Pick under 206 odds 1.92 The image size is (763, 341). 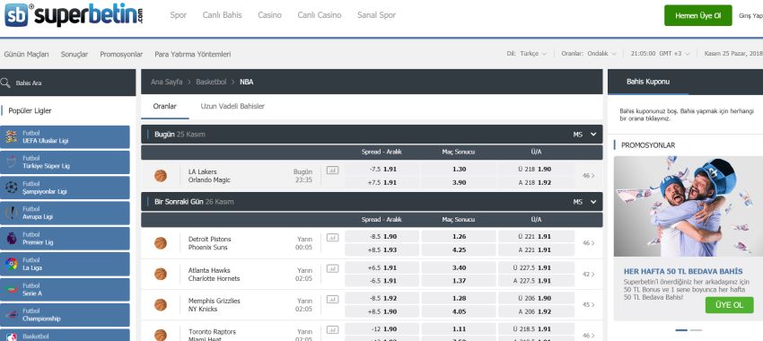pos(536,311)
